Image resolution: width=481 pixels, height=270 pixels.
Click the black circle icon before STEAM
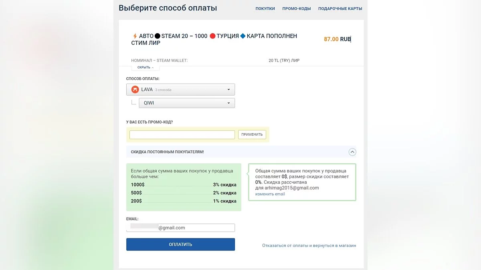[x=158, y=36]
